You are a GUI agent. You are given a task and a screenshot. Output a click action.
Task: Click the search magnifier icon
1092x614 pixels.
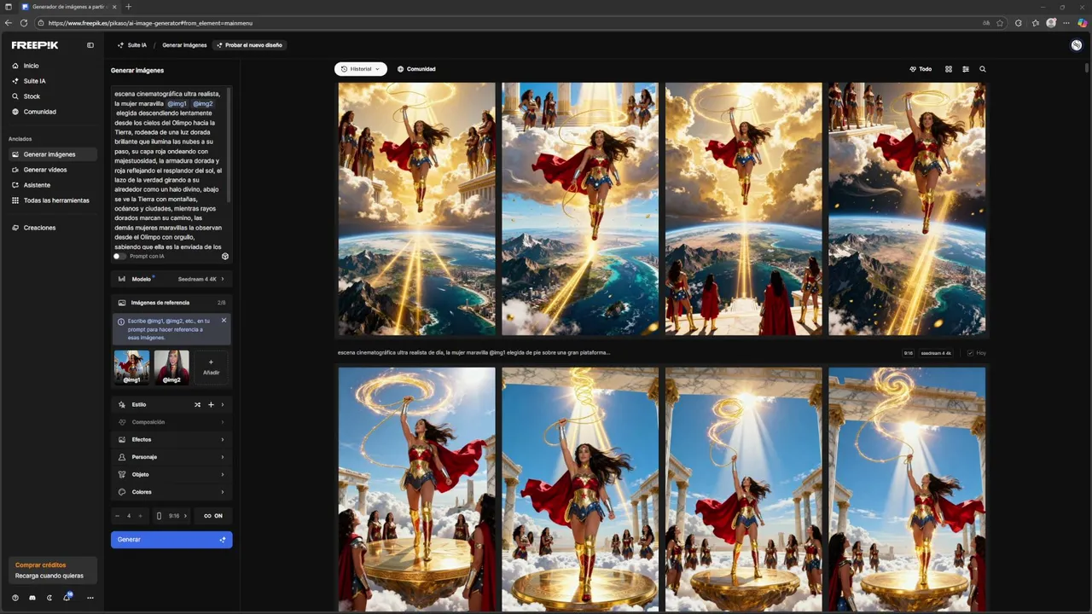(x=983, y=69)
